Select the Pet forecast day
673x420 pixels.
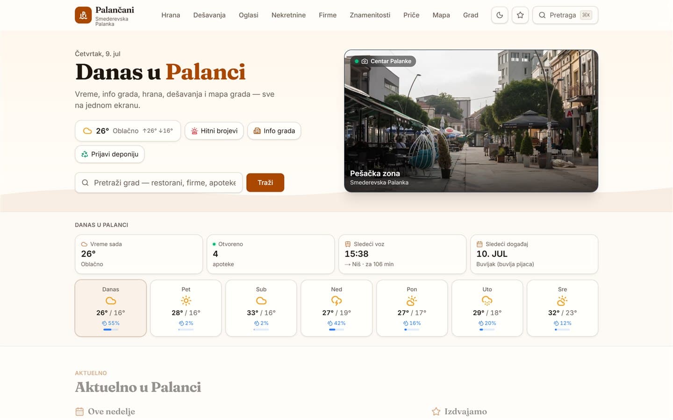tap(186, 308)
